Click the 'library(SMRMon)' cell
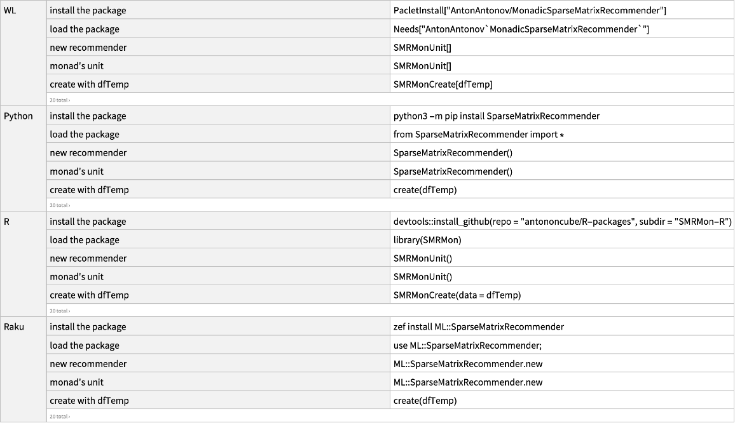Image resolution: width=735 pixels, height=423 pixels. pos(427,240)
